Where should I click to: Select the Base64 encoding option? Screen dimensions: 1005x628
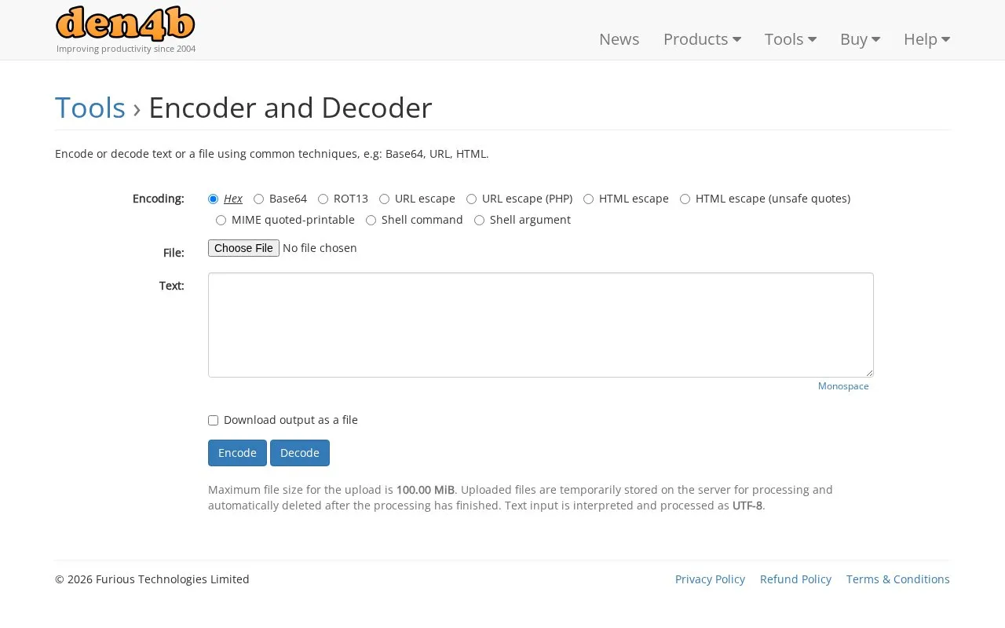pyautogui.click(x=258, y=199)
